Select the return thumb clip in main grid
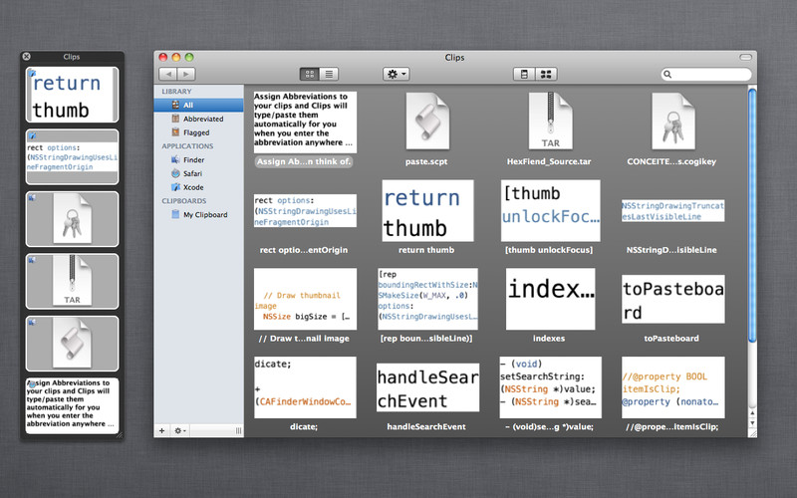This screenshot has width=797, height=498. [x=427, y=210]
